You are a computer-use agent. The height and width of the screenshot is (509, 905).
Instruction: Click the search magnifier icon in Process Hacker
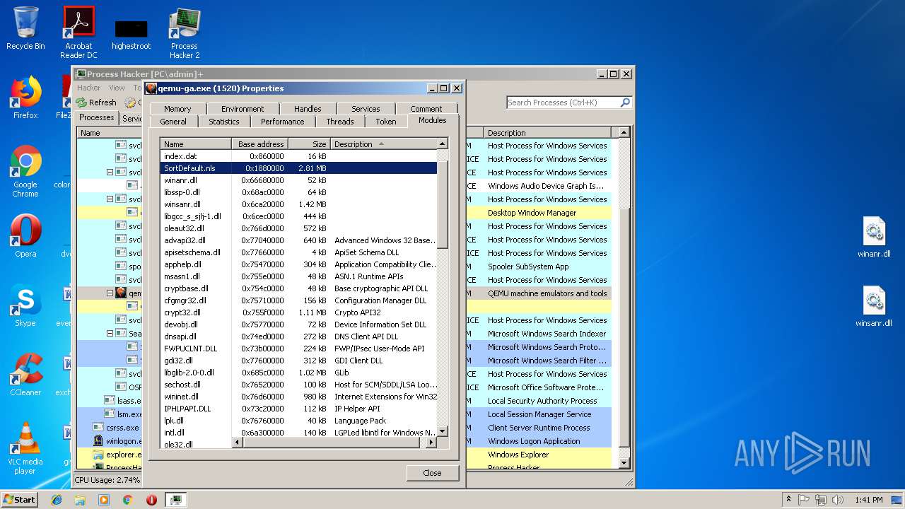(625, 103)
